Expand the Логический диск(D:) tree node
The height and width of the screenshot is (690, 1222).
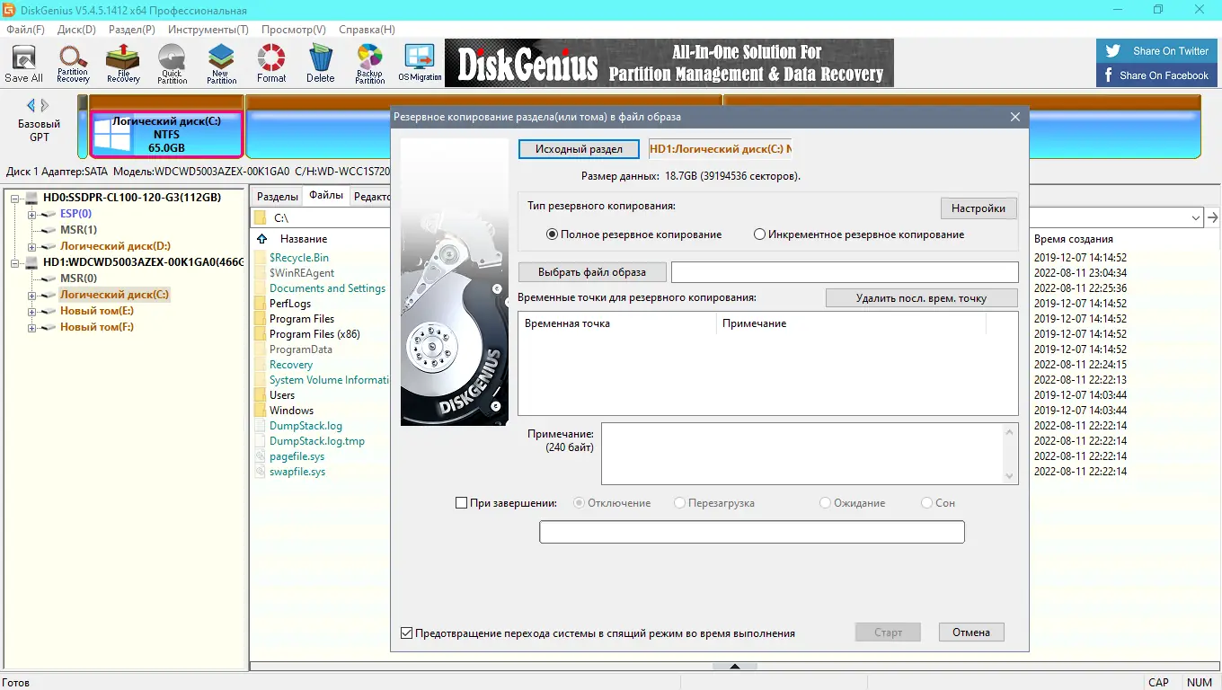coord(32,246)
